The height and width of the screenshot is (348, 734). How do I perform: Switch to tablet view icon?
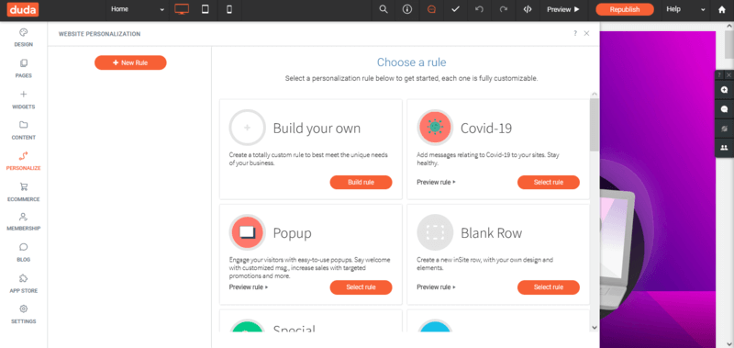(205, 9)
